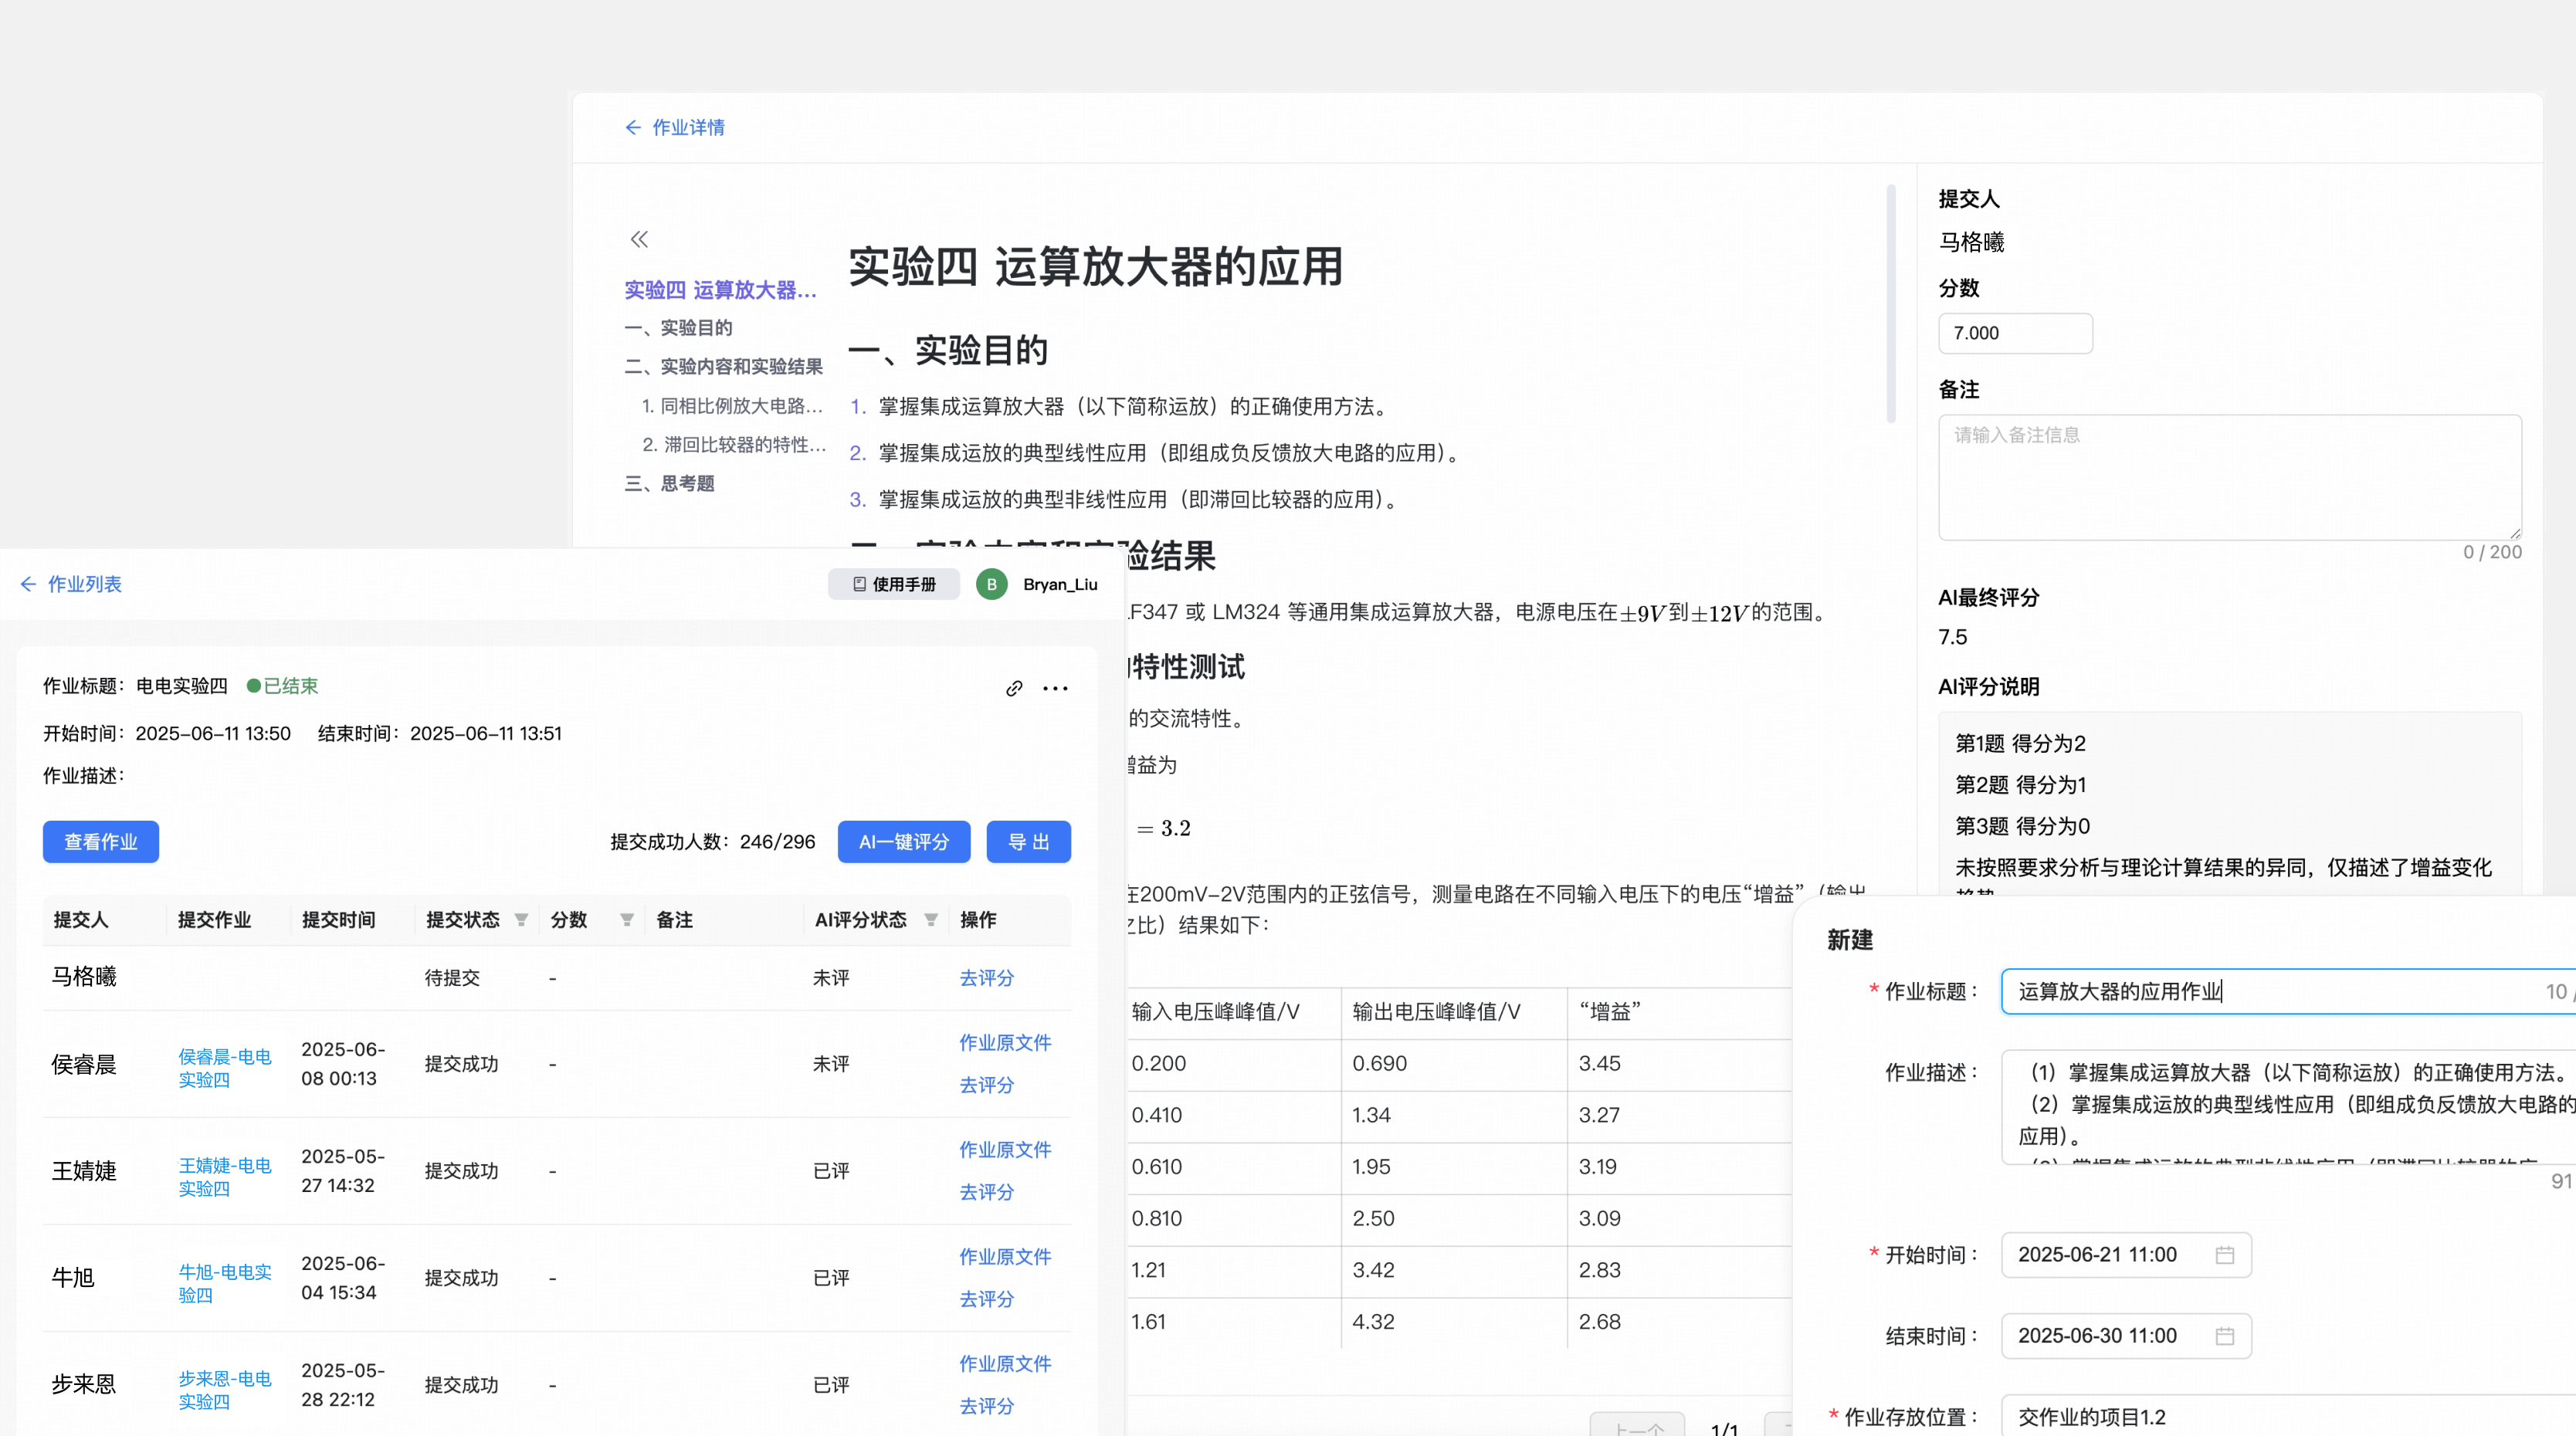Click 去评分 for 马格曦
2576x1436 pixels.
tap(986, 978)
